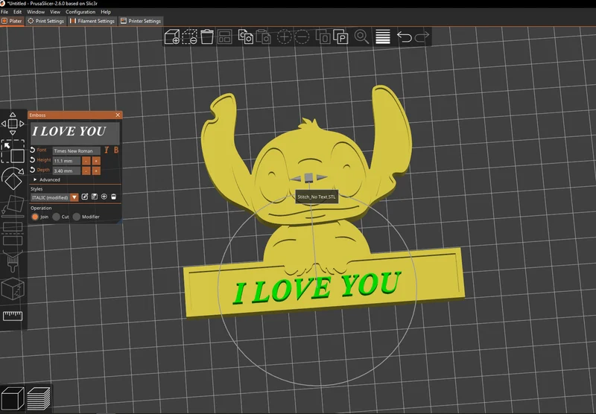This screenshot has height=414, width=596.
Task: Open the Edit menu
Action: pos(17,12)
